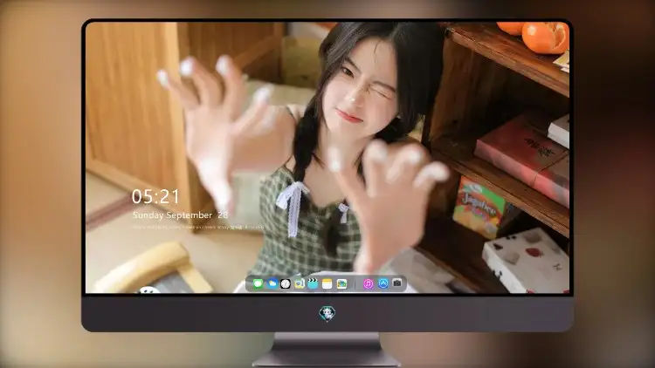Open the green Messages app in dock
The height and width of the screenshot is (368, 655).
[258, 283]
